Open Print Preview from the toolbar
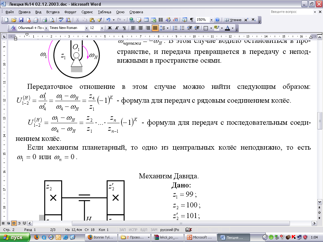This screenshot has height=242, width=323. (52, 20)
